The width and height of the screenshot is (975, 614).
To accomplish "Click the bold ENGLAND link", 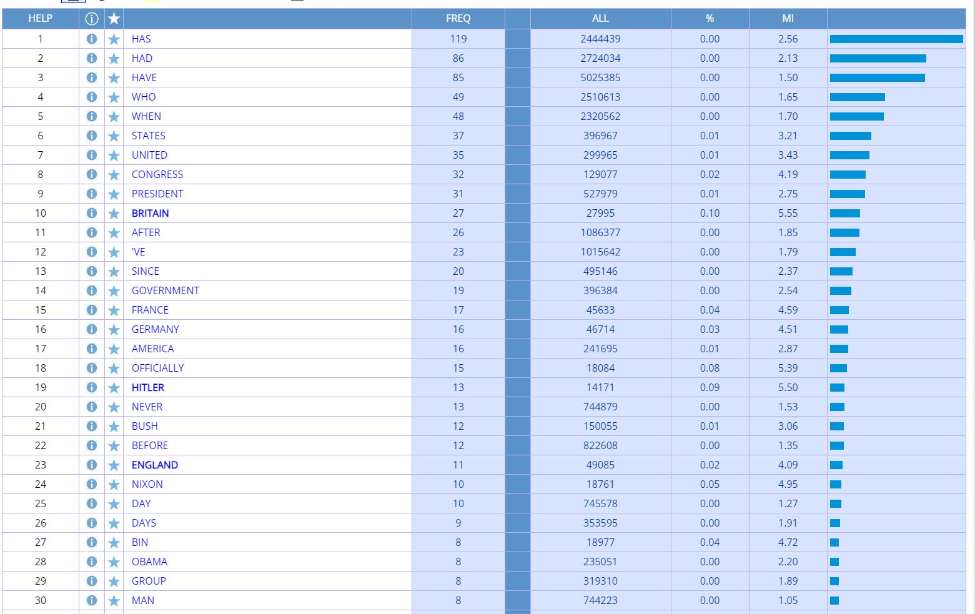I will click(155, 465).
